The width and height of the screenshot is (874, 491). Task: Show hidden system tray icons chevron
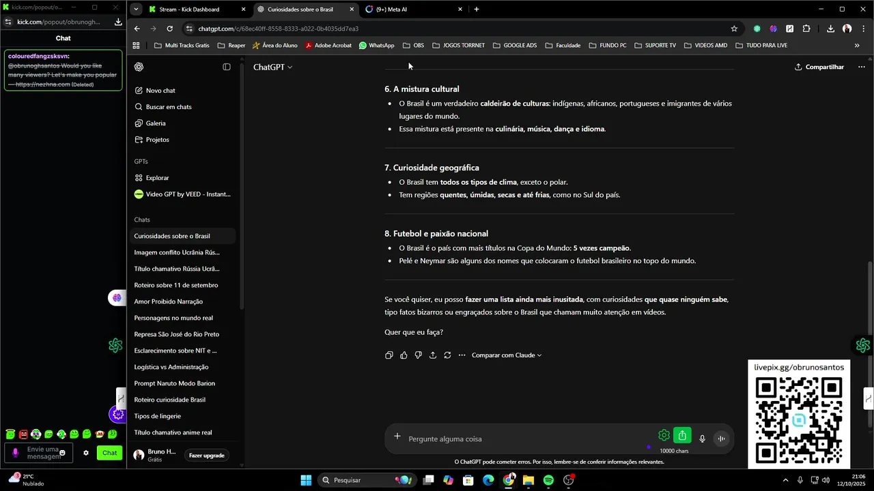click(x=785, y=480)
